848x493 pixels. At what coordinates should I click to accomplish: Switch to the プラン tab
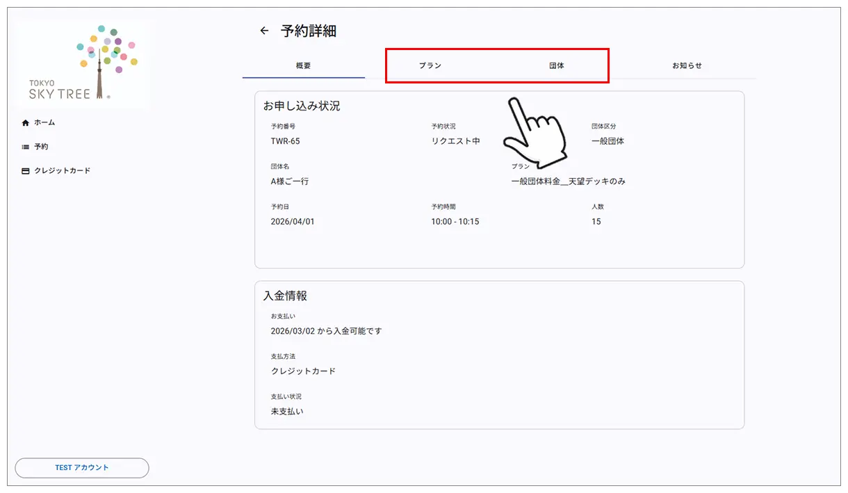click(x=430, y=65)
